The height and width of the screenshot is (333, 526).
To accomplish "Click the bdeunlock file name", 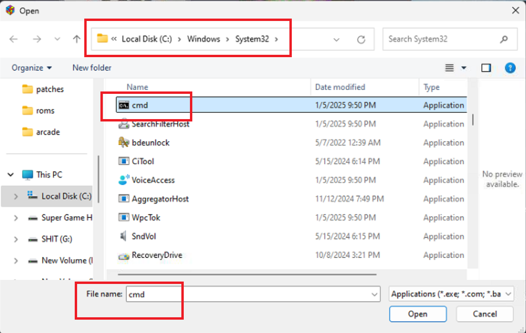I will pos(150,142).
